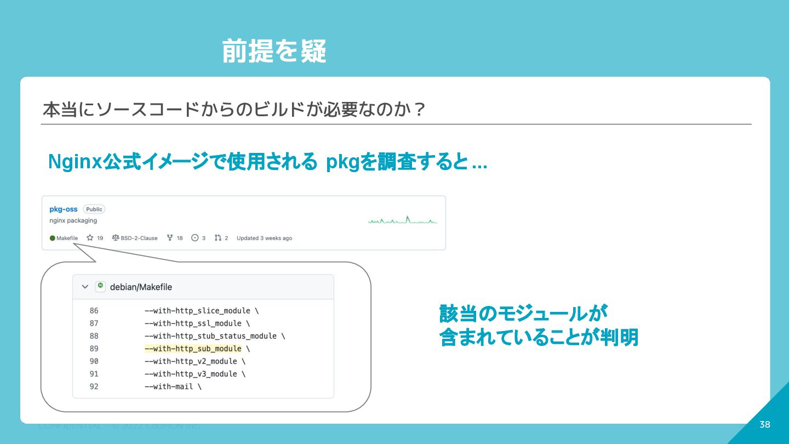Click the highlighted --with-http_sub_module text
The height and width of the screenshot is (444, 789).
pos(193,349)
